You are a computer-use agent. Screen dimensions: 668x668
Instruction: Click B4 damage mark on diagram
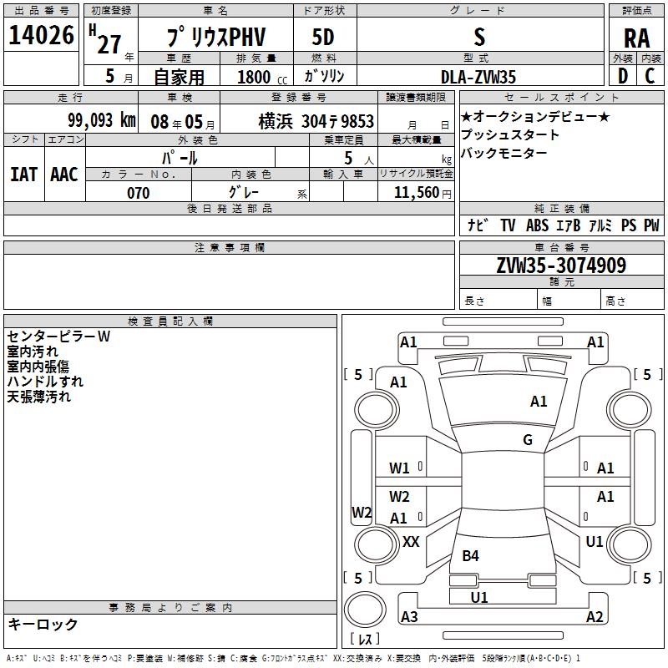470,555
